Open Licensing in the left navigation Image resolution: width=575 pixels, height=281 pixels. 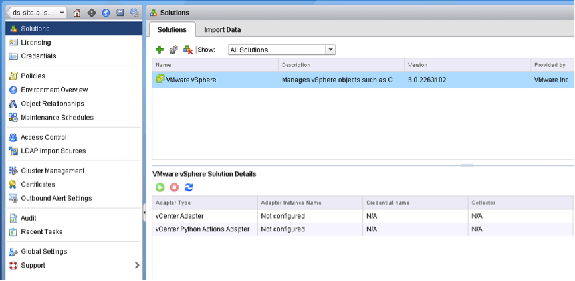[35, 43]
